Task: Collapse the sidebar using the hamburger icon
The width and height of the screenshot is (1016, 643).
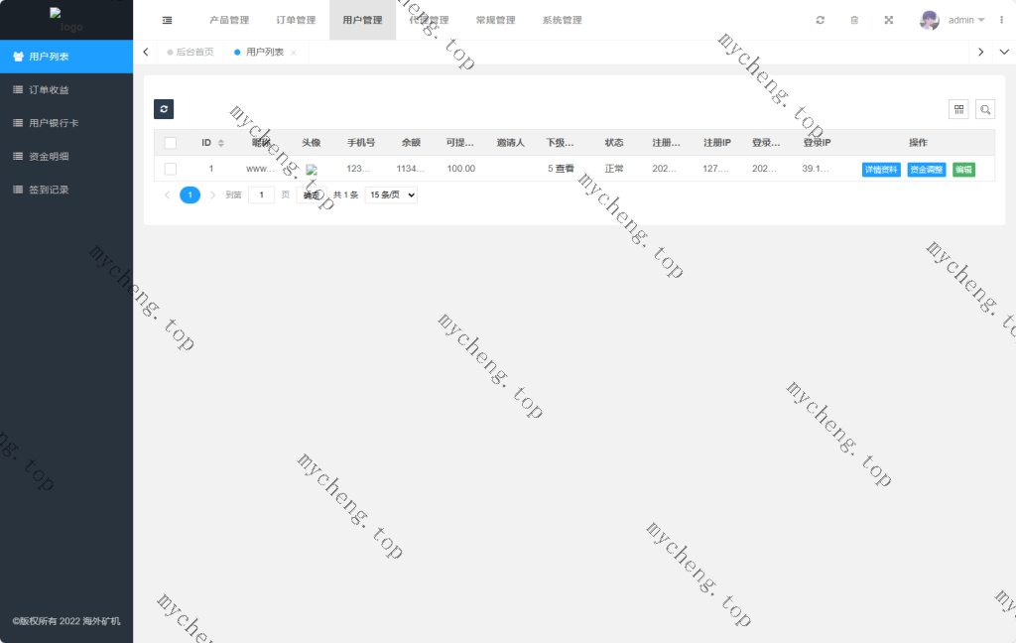Action: (167, 20)
